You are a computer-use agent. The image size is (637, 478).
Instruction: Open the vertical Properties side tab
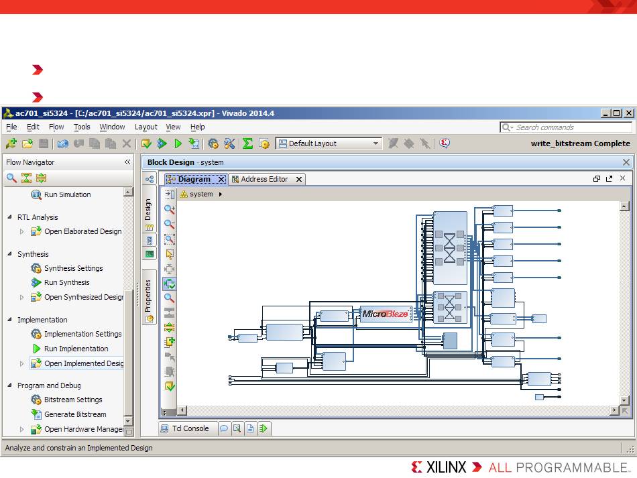(x=149, y=296)
